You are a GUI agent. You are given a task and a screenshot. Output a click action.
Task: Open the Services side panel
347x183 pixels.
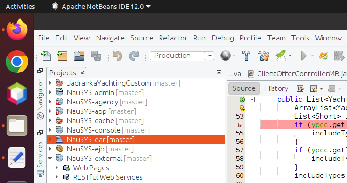pyautogui.click(x=40, y=159)
